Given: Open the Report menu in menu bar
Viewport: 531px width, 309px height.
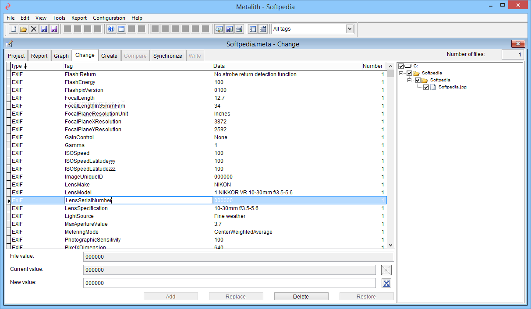Looking at the screenshot, I should [x=79, y=18].
